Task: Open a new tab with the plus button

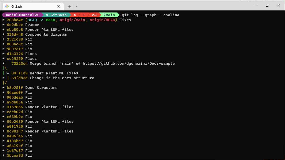Action: click(x=70, y=6)
